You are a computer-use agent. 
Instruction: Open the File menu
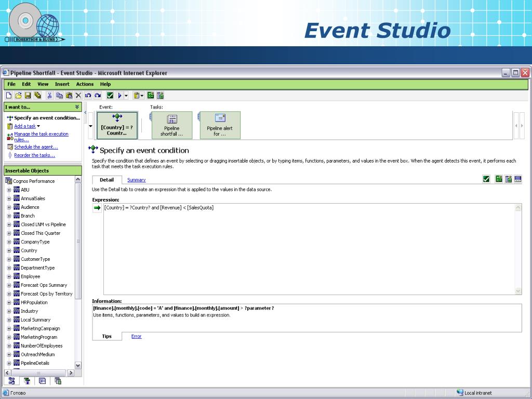(x=11, y=84)
